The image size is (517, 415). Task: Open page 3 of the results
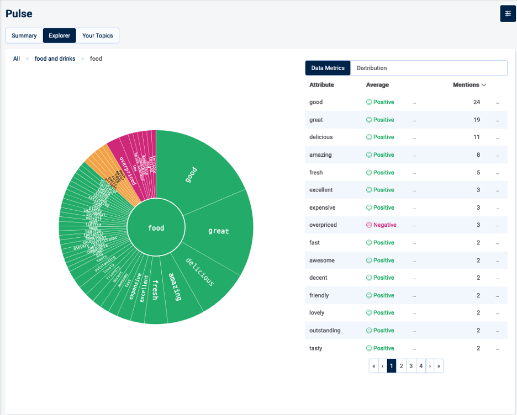point(411,366)
